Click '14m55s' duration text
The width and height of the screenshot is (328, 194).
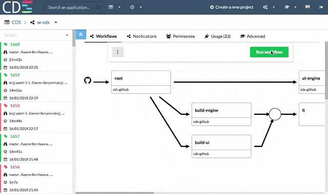pyautogui.click(x=15, y=90)
